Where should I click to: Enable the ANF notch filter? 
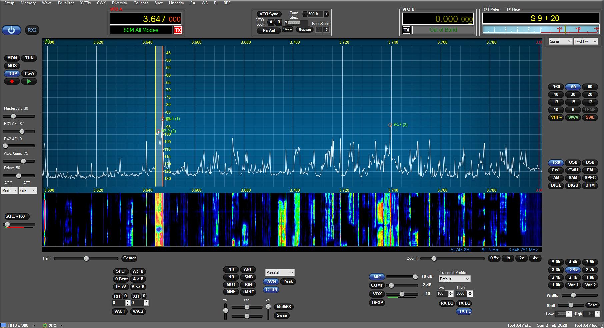[248, 269]
